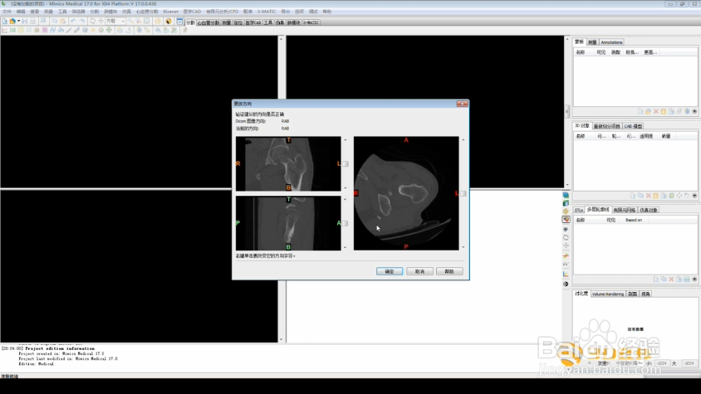This screenshot has width=701, height=394.
Task: Click the round black icon at the vertical toolbar bottom
Action: pos(566,284)
